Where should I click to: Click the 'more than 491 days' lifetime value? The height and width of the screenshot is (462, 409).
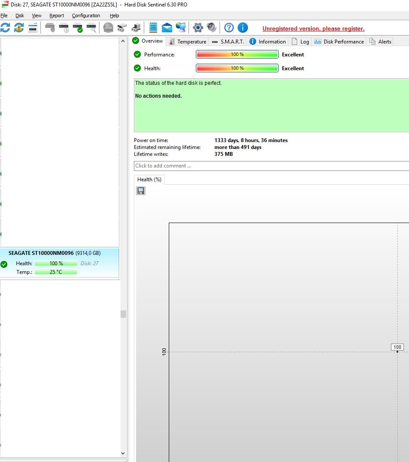click(x=238, y=147)
